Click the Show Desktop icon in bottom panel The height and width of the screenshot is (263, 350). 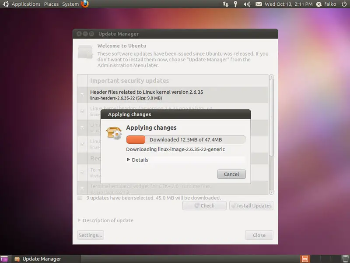coord(4,259)
